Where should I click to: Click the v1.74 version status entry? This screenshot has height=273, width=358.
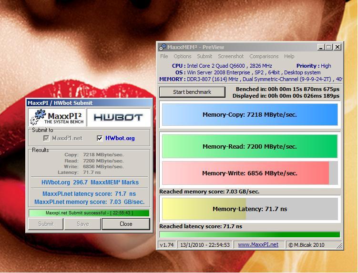167,245
